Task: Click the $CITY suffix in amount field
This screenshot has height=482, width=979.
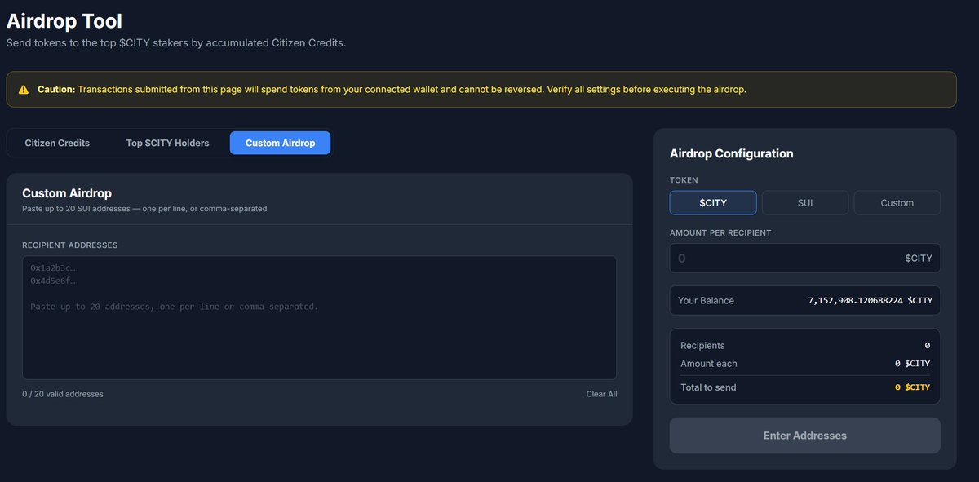Action: pyautogui.click(x=919, y=258)
